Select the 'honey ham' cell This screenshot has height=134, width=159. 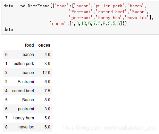click(24, 118)
